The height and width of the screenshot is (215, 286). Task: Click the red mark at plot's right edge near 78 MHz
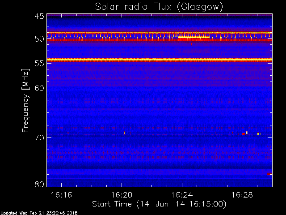pyautogui.click(x=269, y=174)
